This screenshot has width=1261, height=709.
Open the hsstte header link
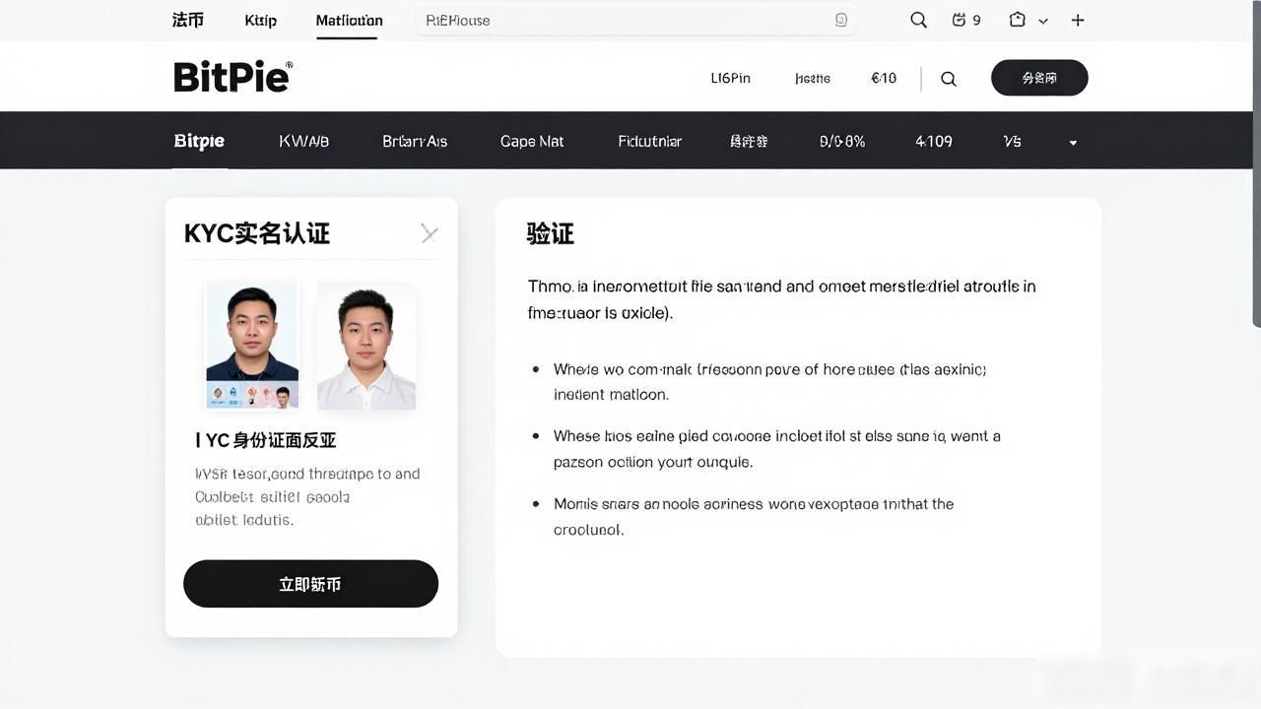813,78
